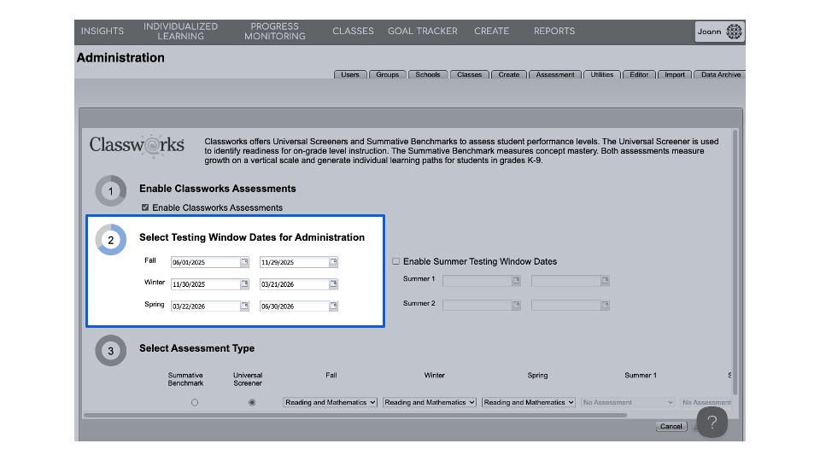Open calendar picker for Fall start date
The width and height of the screenshot is (820, 461).
coord(244,262)
